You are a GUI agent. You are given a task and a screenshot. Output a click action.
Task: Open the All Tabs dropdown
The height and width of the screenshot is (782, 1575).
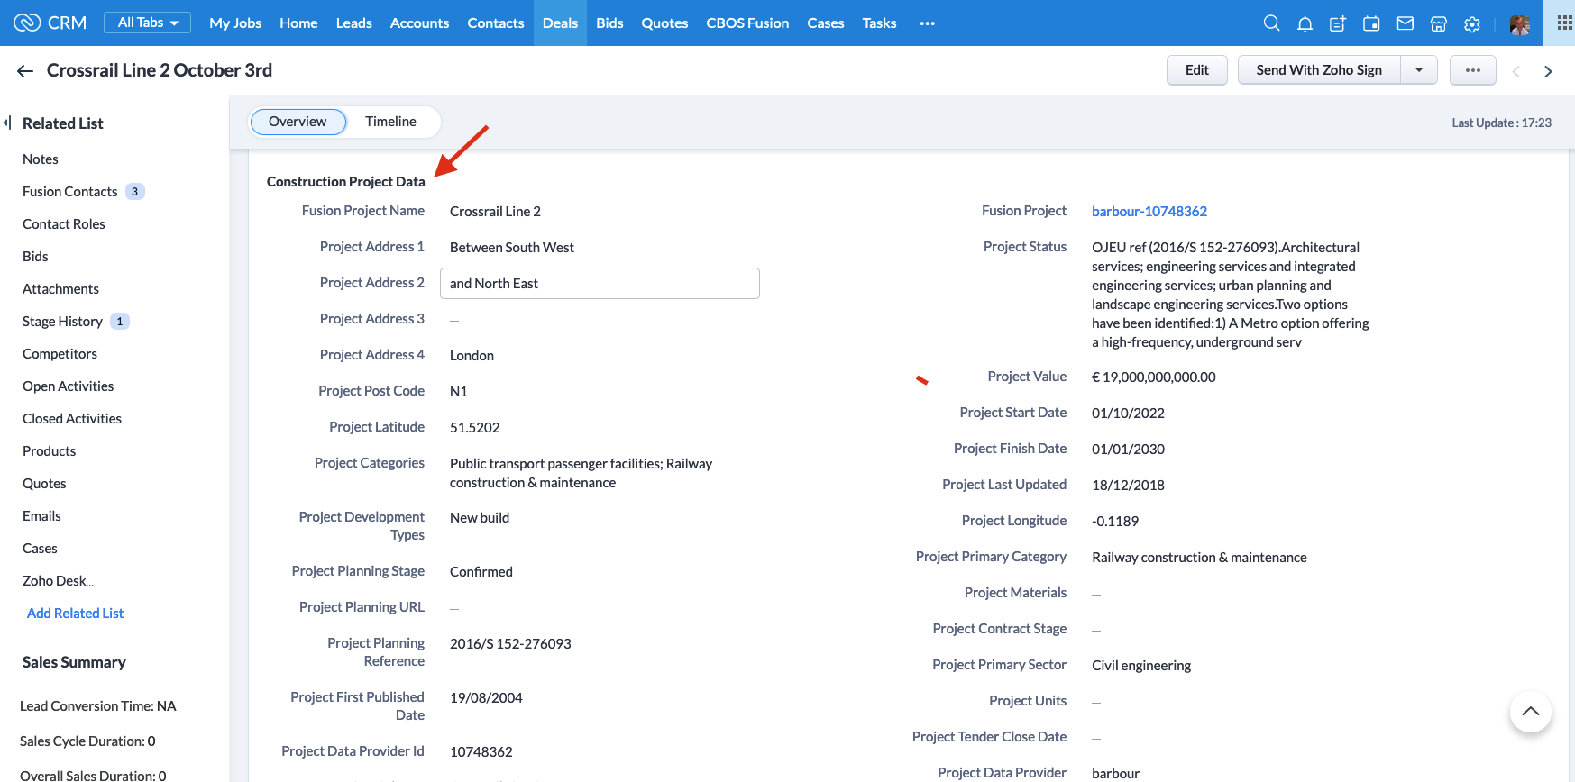point(148,23)
